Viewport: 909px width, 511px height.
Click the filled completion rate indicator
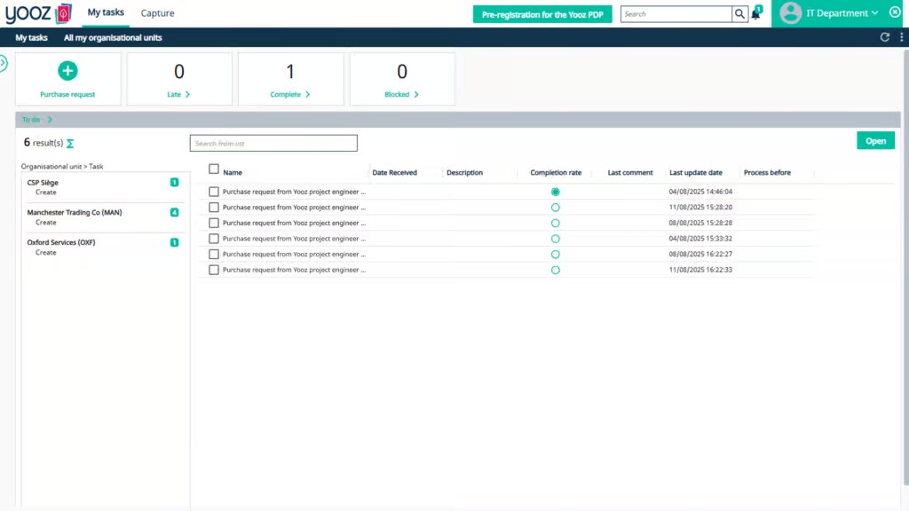click(x=556, y=192)
